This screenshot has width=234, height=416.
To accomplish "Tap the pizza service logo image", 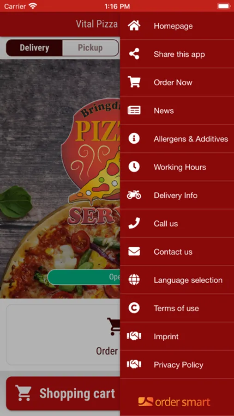I will (x=90, y=165).
